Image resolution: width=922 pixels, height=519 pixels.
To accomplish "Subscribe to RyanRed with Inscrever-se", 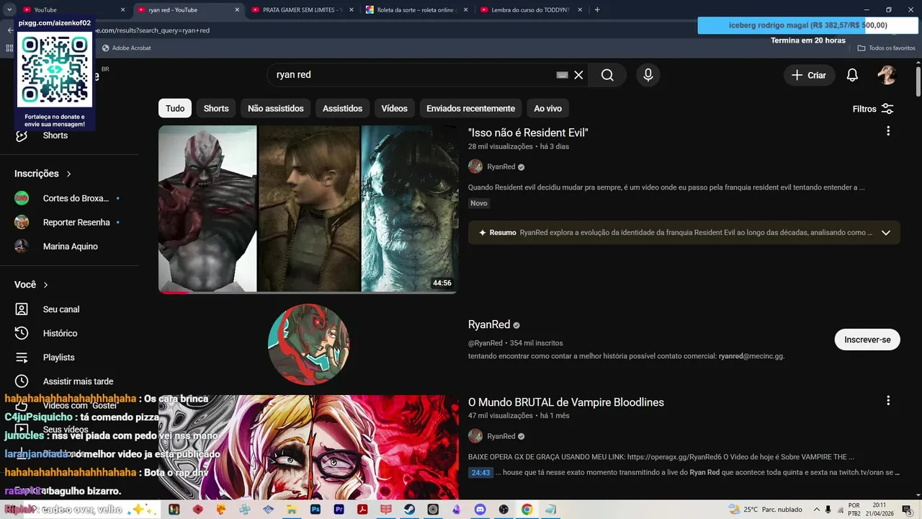I will pos(867,340).
